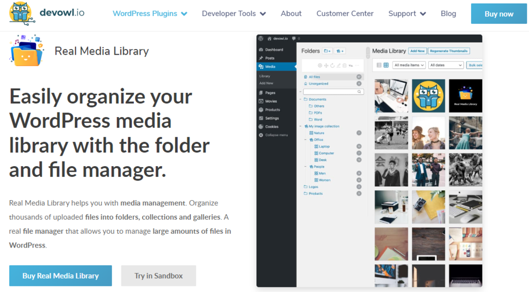Image resolution: width=529 pixels, height=292 pixels.
Task: Open Dashboard via its gauge icon
Action: pos(261,50)
